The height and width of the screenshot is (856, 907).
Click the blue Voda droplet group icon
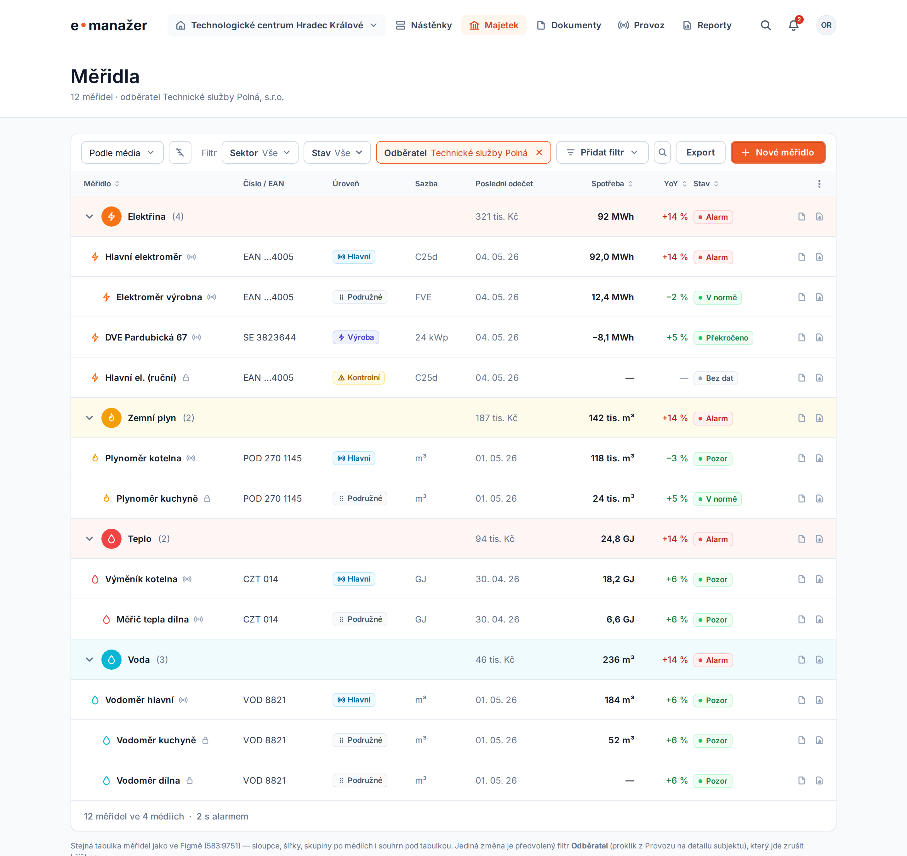[111, 660]
